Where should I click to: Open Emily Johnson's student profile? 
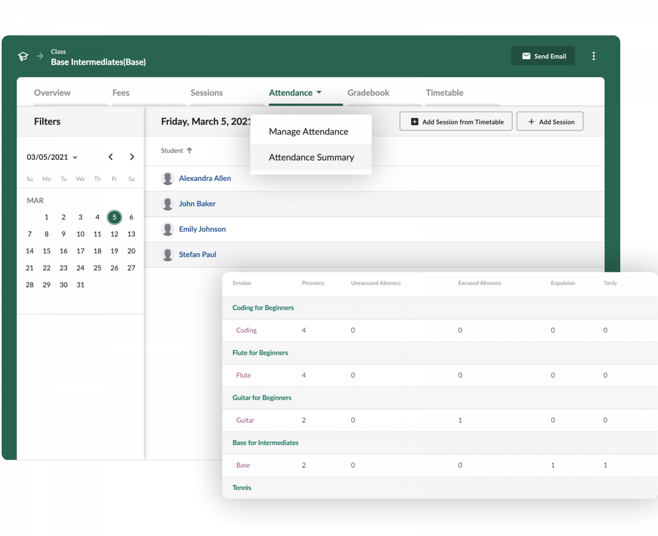202,229
